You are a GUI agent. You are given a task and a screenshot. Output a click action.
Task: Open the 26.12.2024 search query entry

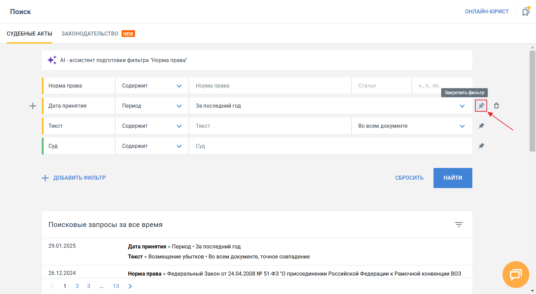[x=257, y=272]
